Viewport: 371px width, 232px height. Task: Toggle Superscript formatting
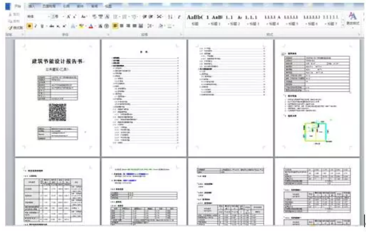[x=64, y=26]
